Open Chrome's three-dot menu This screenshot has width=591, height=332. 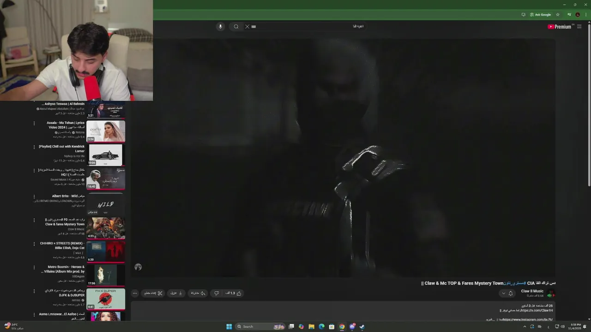586,15
